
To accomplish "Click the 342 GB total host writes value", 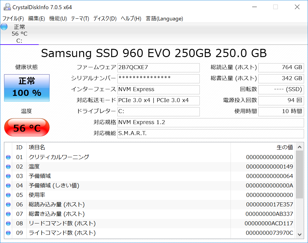I will pyautogui.click(x=281, y=79).
